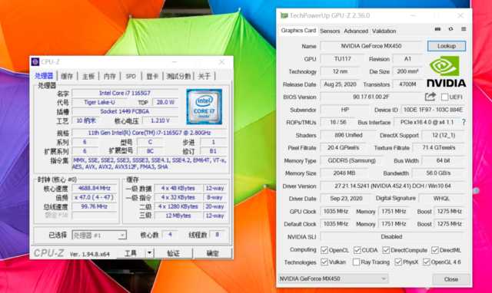Screen dimensions: 492x293
Task: Click the BIOS share/export icon
Action: click(430, 97)
